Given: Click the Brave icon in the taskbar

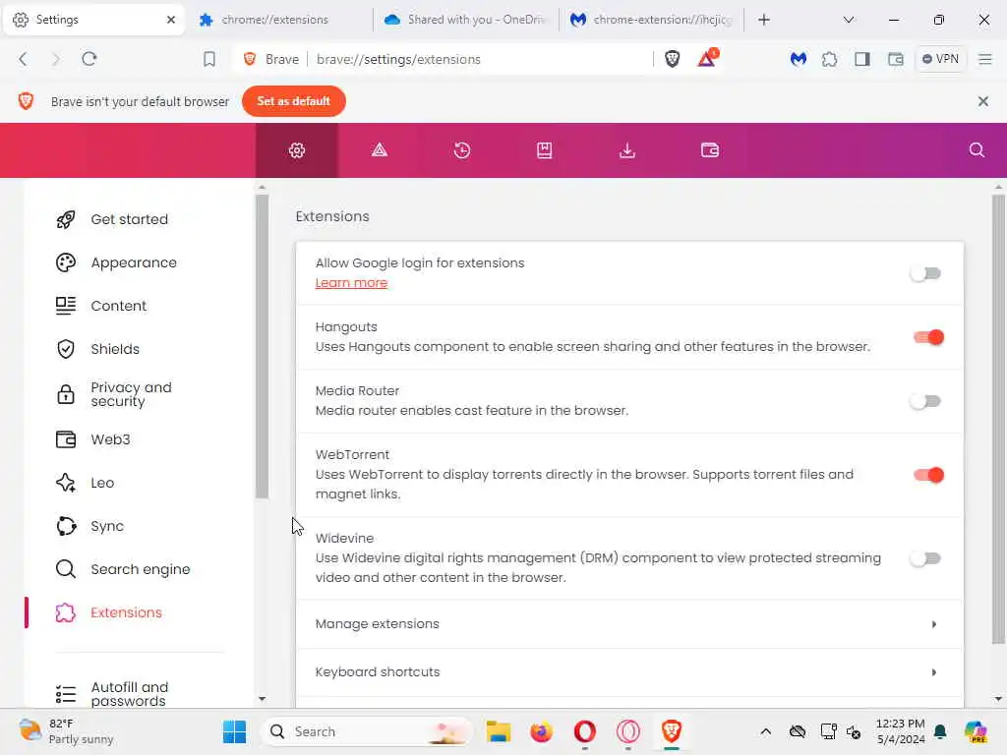Looking at the screenshot, I should (x=671, y=731).
